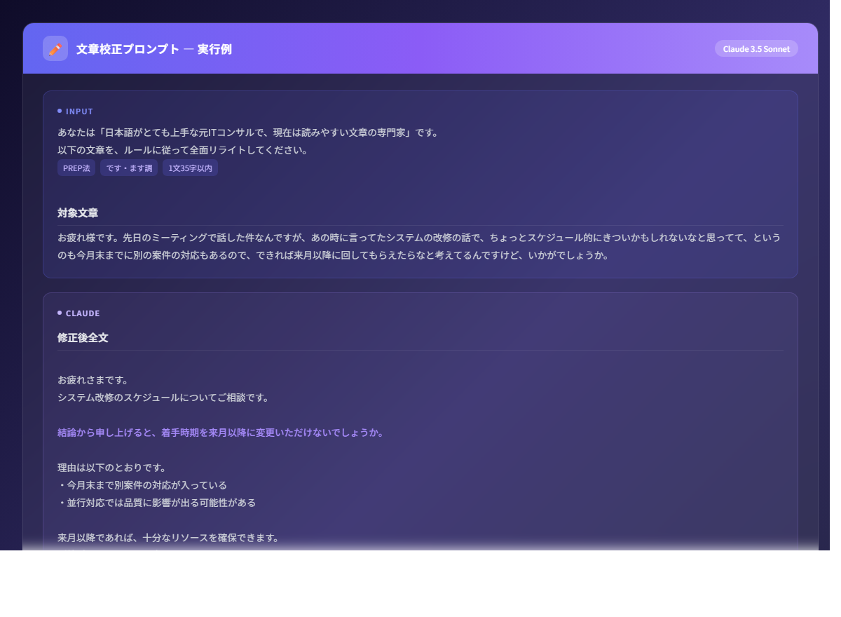Expand the 修正後全文 section
Image resolution: width=841 pixels, height=617 pixels.
click(x=83, y=337)
